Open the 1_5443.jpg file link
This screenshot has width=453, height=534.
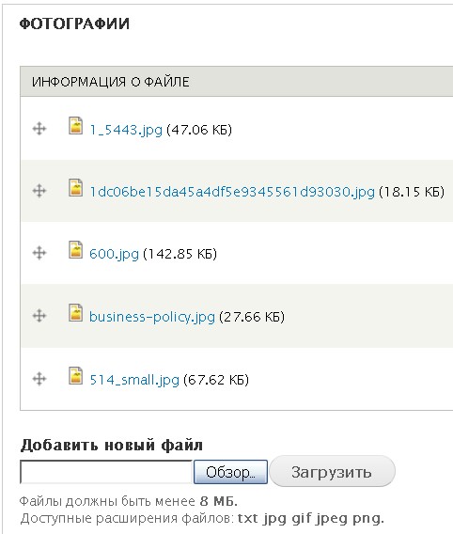(126, 130)
